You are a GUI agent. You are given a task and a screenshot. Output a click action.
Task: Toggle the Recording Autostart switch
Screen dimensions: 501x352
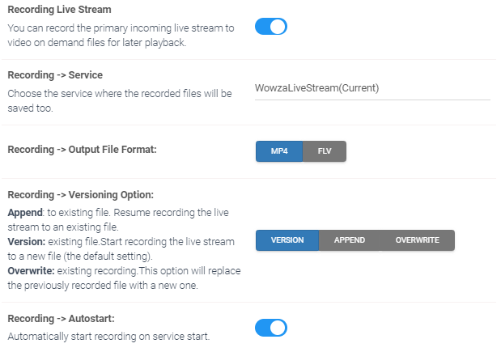click(271, 328)
